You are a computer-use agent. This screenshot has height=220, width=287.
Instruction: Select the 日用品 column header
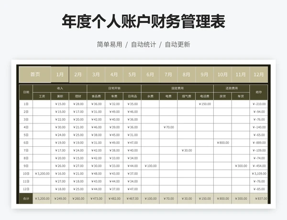pos(132,96)
